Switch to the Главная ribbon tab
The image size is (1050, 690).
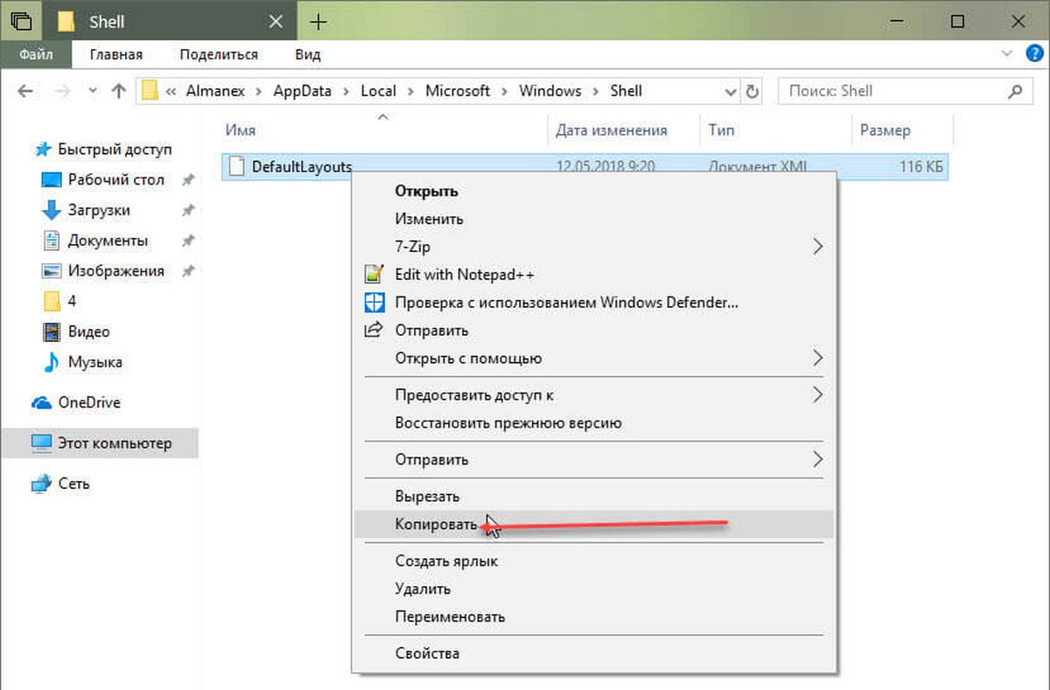pos(115,54)
